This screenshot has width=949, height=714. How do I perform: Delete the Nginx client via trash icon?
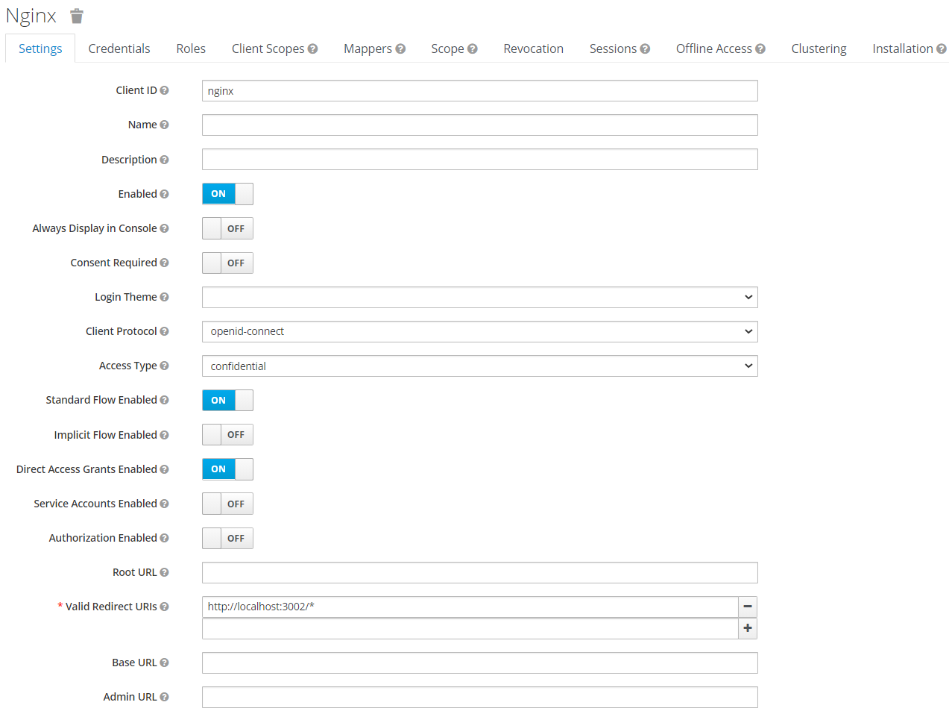click(x=77, y=16)
